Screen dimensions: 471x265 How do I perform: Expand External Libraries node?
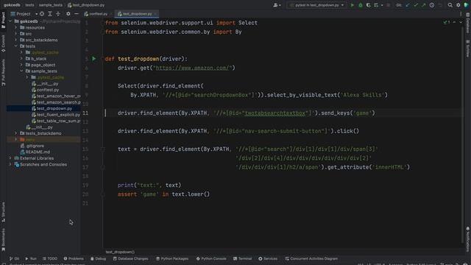[x=10, y=158]
